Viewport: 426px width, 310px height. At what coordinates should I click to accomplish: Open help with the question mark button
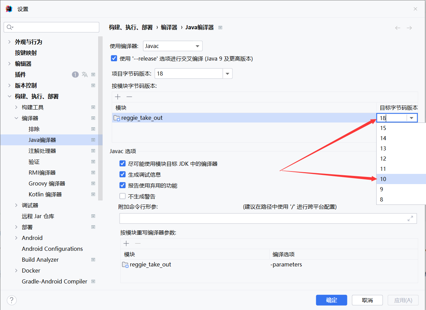tap(12, 300)
